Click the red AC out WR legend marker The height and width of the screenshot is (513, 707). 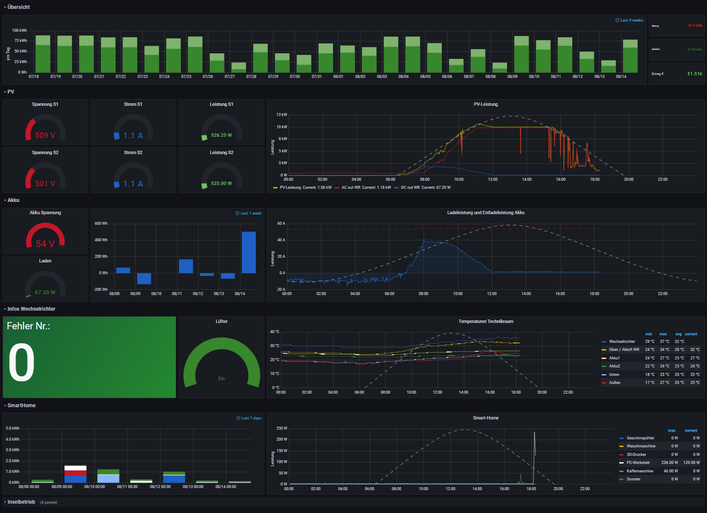(x=337, y=188)
